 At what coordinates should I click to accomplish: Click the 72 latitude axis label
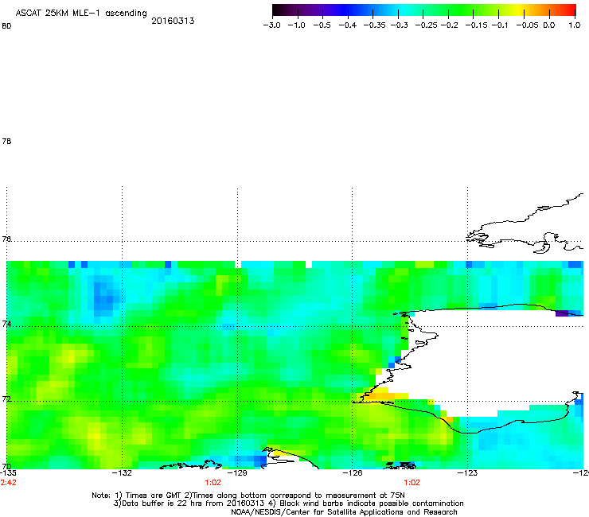[x=6, y=398]
